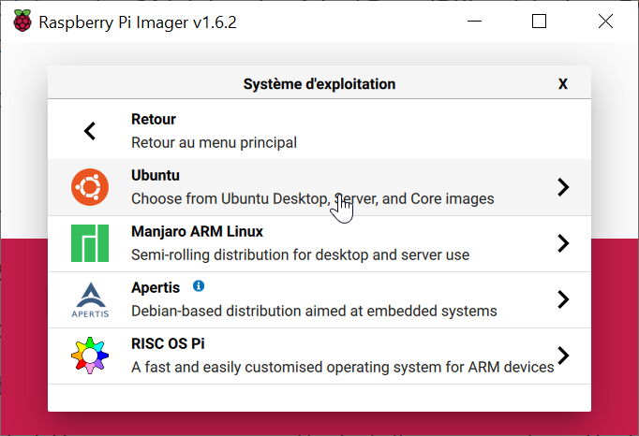Screen dimensions: 639x436
Task: Minimize the Raspberry Pi Imager window
Action: pos(474,22)
